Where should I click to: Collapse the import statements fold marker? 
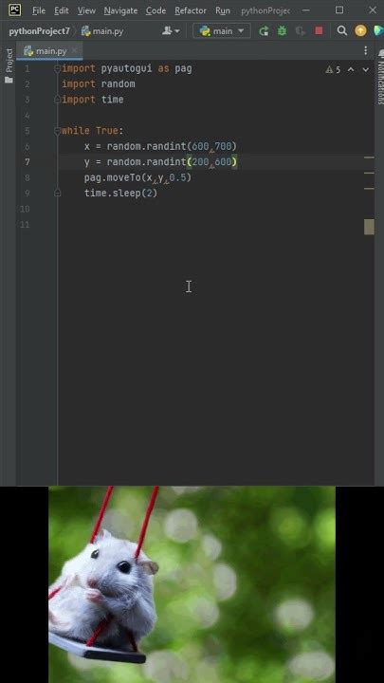tap(57, 68)
